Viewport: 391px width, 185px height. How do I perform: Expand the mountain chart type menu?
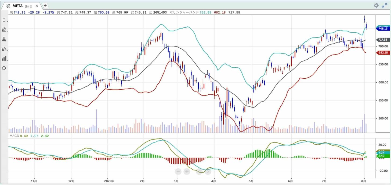(x=4, y=49)
